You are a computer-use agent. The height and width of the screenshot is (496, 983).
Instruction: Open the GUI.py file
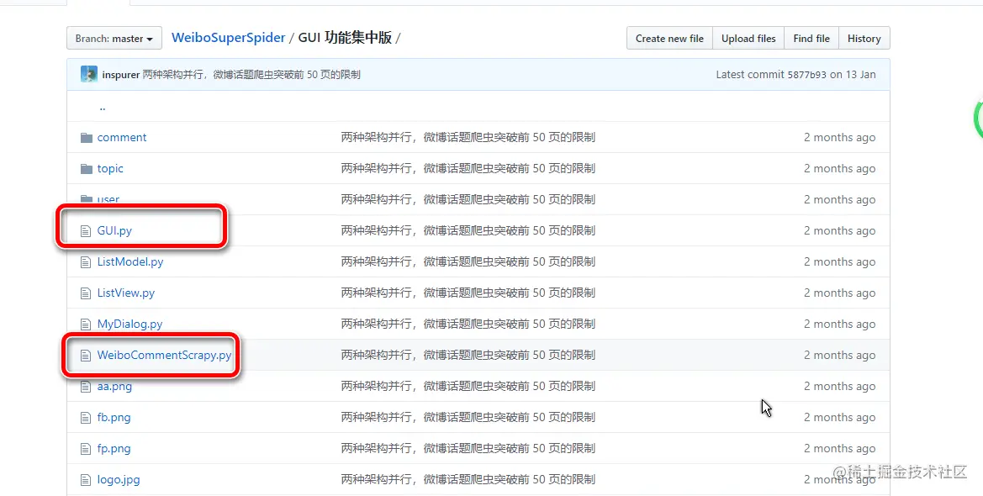[114, 230]
